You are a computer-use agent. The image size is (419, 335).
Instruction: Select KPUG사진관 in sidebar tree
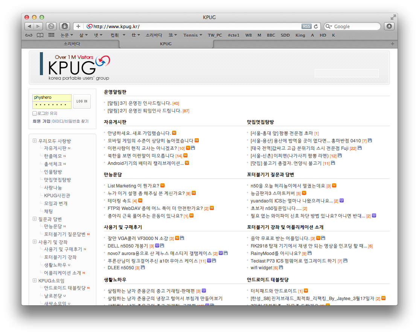57,195
